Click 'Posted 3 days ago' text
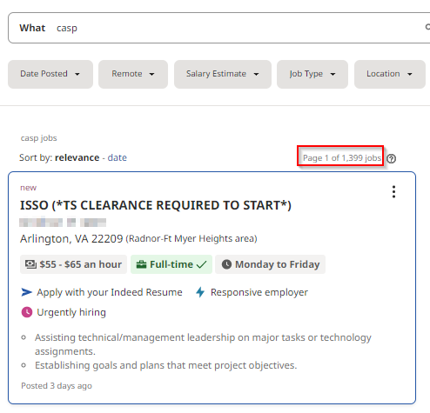The width and height of the screenshot is (430, 413). pos(57,386)
